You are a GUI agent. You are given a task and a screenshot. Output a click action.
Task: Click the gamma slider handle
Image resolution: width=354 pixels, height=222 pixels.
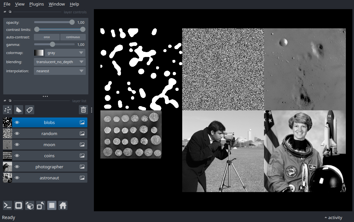point(52,45)
